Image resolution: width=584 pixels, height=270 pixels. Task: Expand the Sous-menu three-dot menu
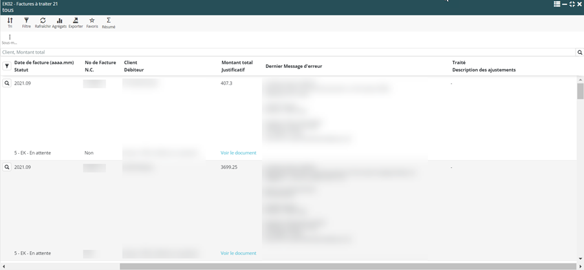point(9,37)
